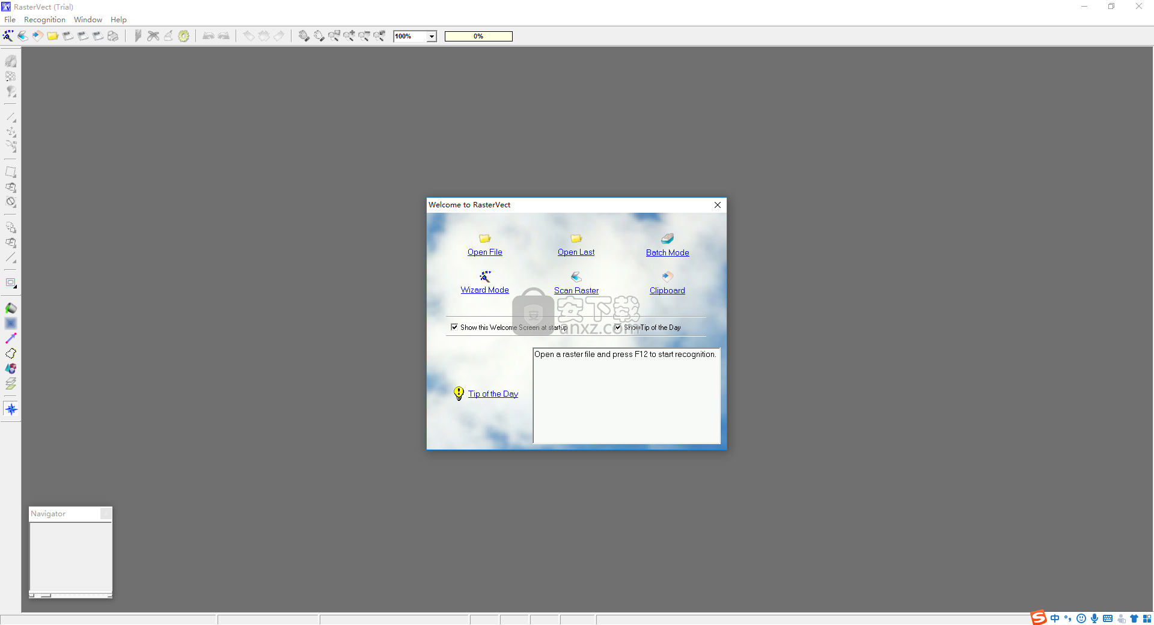Click the tip text box in Welcome dialog
This screenshot has width=1154, height=625.
626,395
